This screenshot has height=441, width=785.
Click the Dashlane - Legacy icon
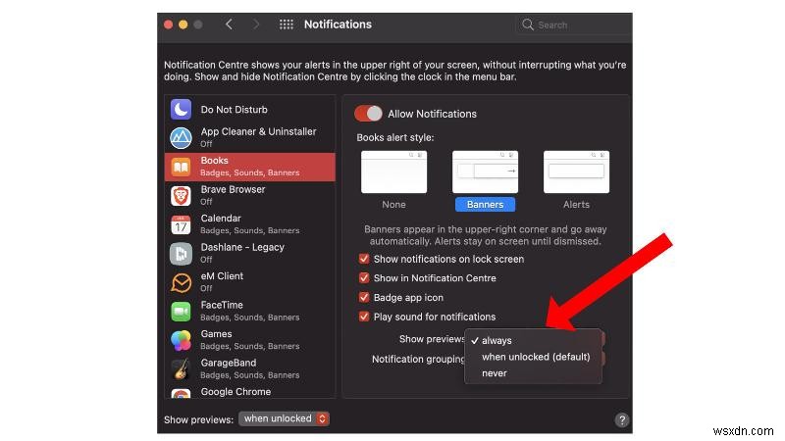tap(181, 254)
